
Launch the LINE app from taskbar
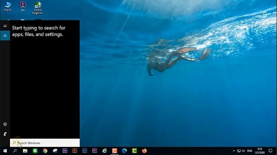(35, 151)
